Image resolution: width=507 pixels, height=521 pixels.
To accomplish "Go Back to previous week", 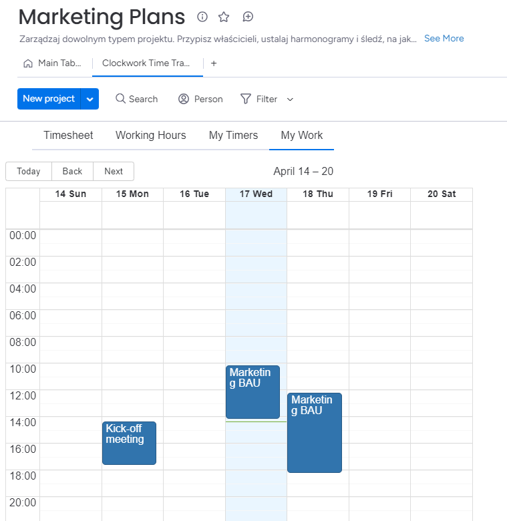I will [x=72, y=172].
